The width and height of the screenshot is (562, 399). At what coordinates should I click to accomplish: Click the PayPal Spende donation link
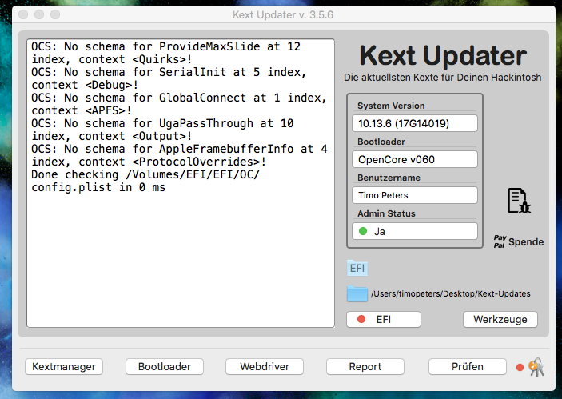click(519, 242)
